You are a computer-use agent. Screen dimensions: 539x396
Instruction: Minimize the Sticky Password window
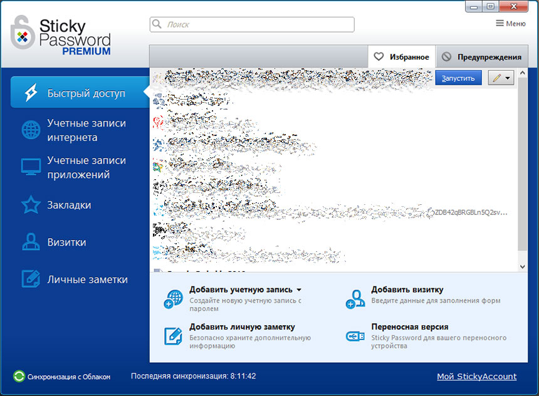tap(474, 6)
